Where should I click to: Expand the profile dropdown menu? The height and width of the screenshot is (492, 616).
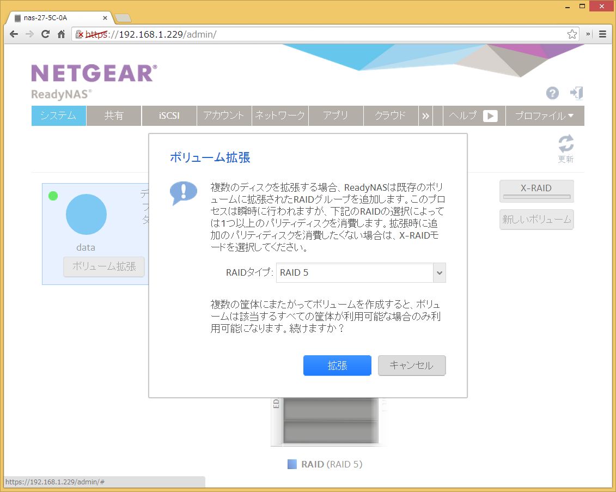pyautogui.click(x=544, y=116)
